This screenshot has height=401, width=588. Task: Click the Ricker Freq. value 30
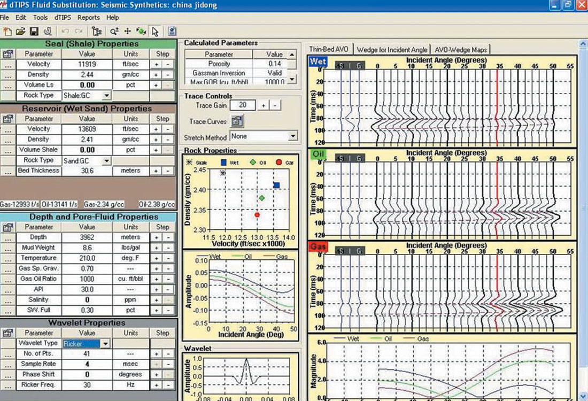tap(87, 385)
